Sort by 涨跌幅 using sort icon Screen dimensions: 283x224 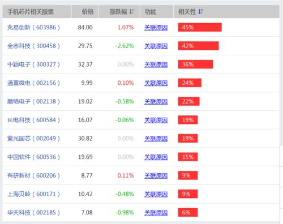click(x=132, y=12)
